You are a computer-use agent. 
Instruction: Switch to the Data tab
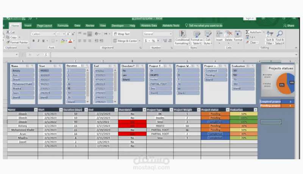click(77, 25)
